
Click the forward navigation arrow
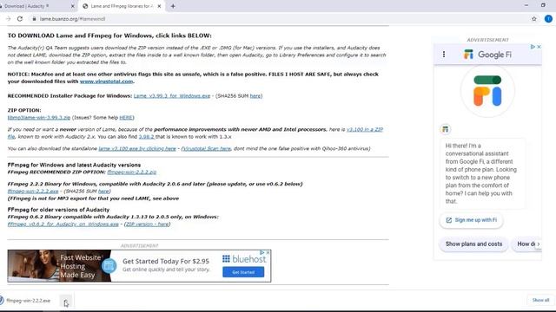point(8,19)
